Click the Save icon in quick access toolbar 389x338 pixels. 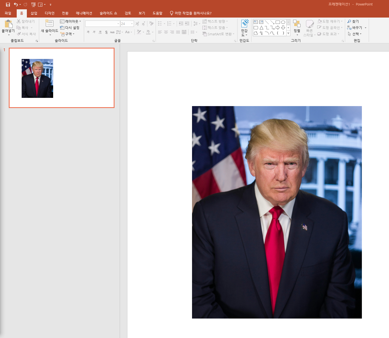8,4
